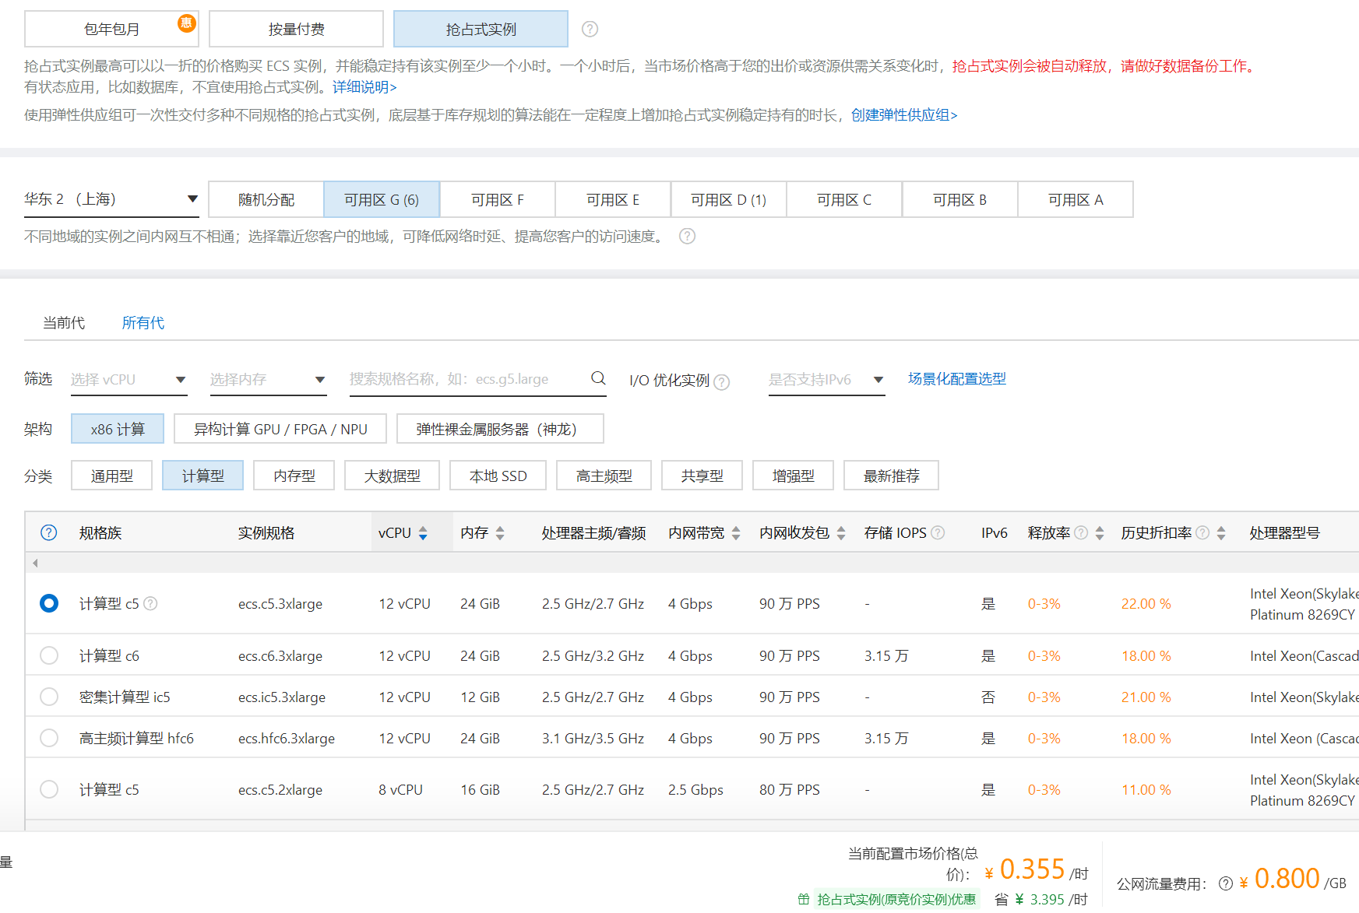Select ecs.c5.2xlarge radio button

tap(49, 789)
